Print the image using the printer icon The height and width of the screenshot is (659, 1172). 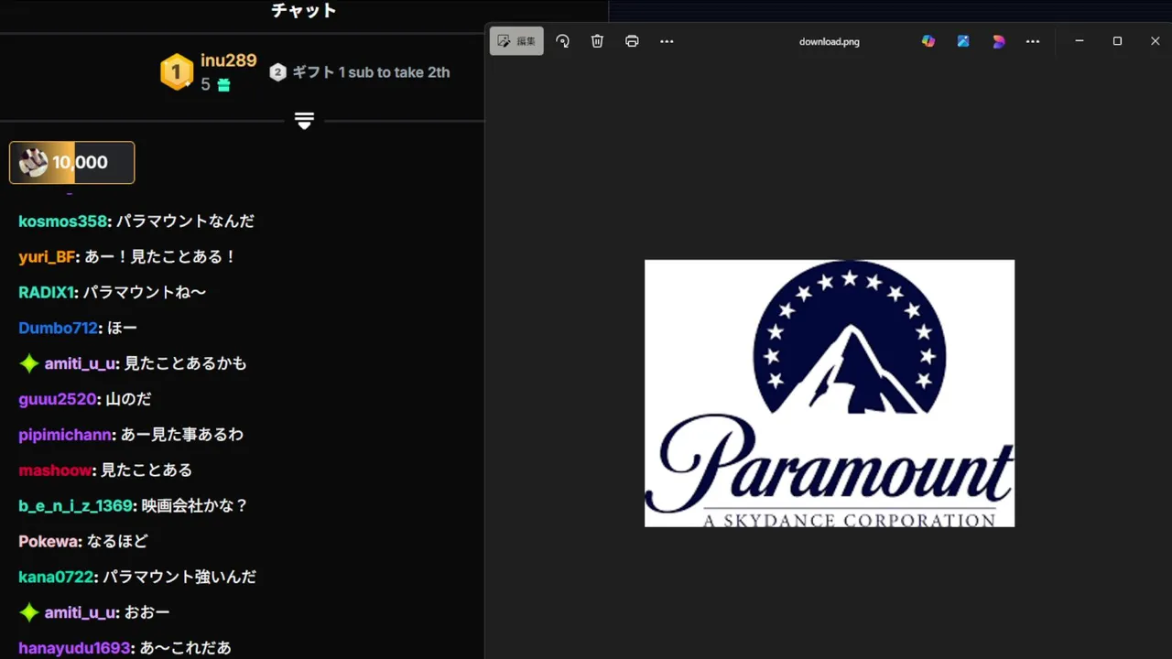632,41
